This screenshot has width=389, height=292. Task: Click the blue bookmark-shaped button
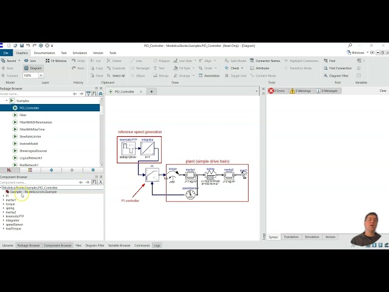tap(93, 170)
